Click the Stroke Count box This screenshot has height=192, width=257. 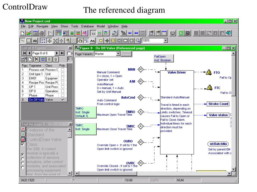click(x=218, y=104)
